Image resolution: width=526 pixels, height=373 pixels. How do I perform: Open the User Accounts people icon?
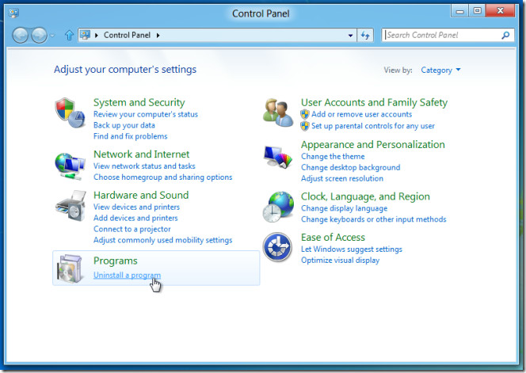pos(278,112)
